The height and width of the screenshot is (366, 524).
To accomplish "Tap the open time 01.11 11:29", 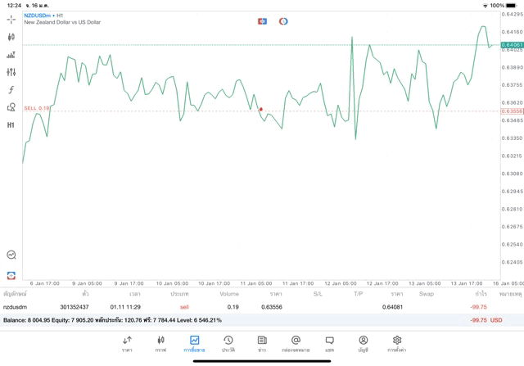I will pos(125,307).
